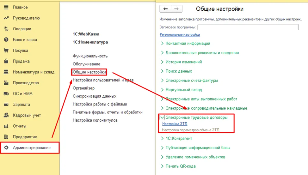This screenshot has height=175, width=308.
Task: Open the Банк и касса section
Action: (25, 39)
